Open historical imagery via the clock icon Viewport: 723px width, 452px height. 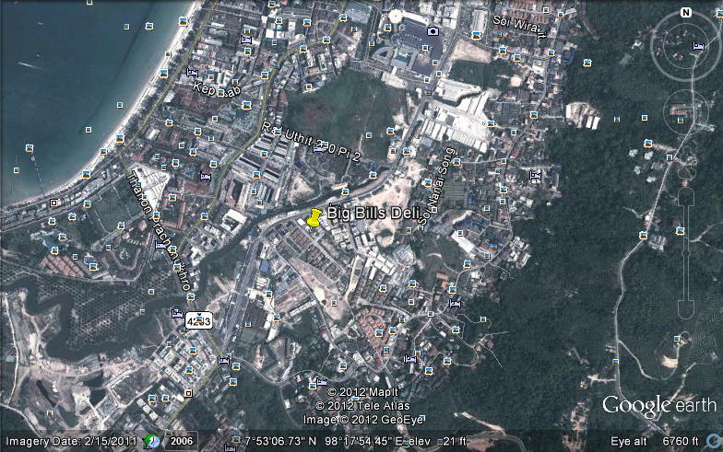pos(149,441)
